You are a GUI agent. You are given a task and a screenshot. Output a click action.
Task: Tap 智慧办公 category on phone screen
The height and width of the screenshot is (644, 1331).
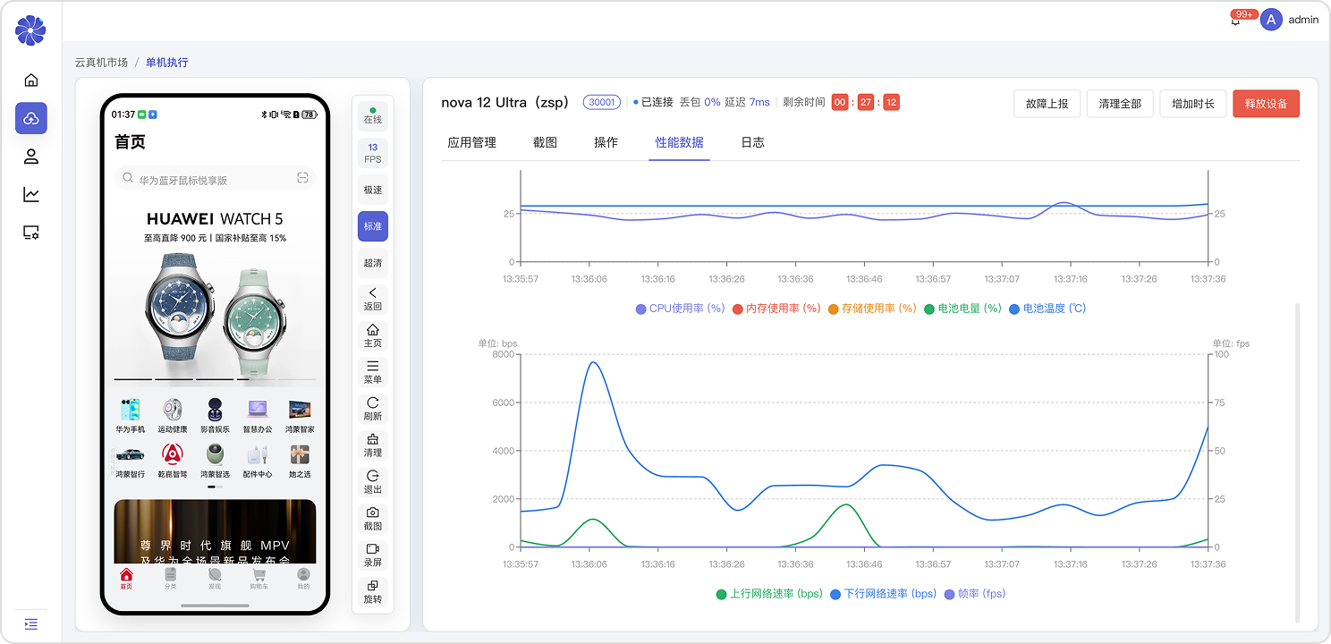pos(258,416)
